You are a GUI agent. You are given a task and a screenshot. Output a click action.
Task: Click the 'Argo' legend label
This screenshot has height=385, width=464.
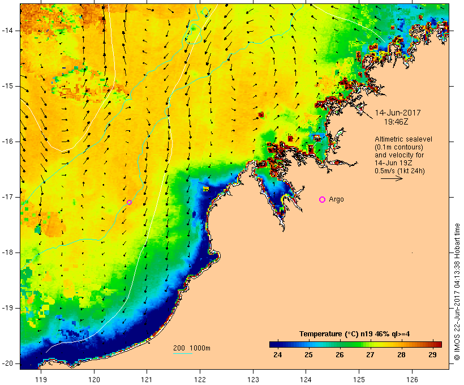tap(336, 199)
